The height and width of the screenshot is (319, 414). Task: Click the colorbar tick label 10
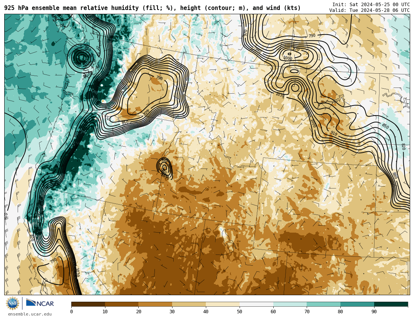point(105,312)
